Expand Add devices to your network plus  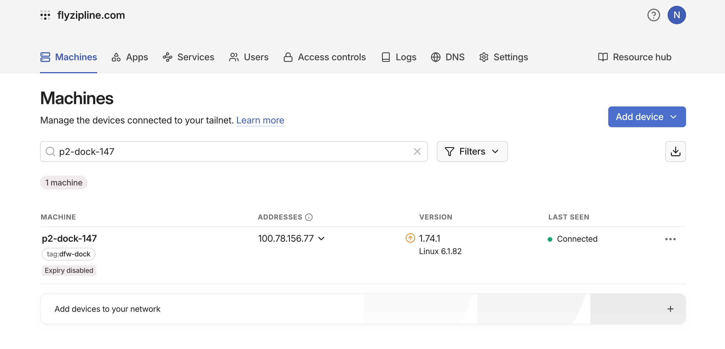[x=670, y=309]
